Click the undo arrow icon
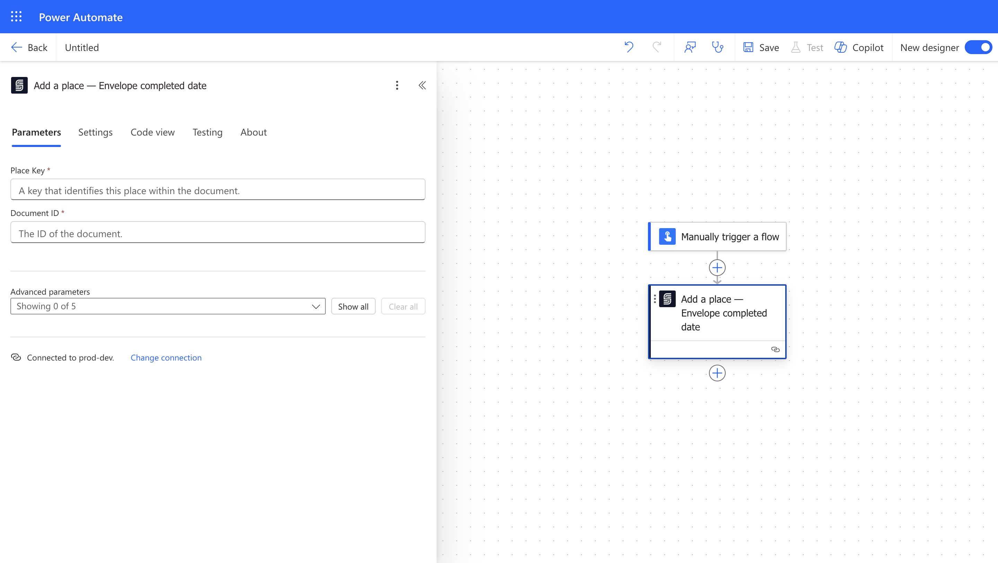The height and width of the screenshot is (563, 998). [629, 47]
